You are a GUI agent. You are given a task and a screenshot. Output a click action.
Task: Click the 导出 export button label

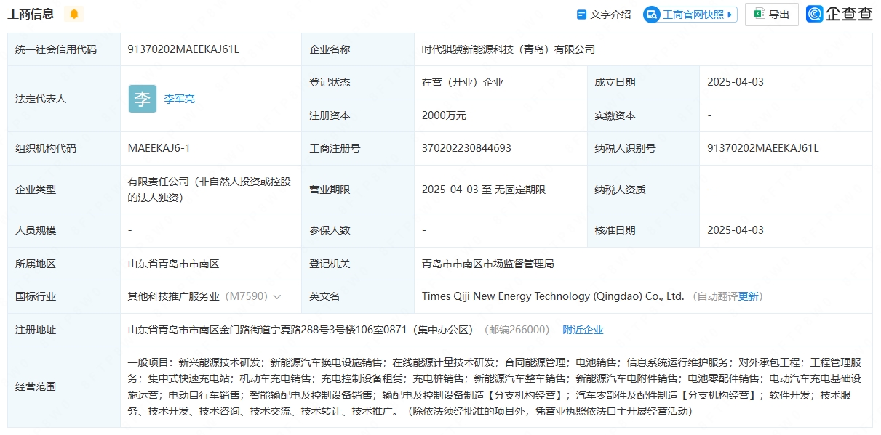click(x=779, y=15)
